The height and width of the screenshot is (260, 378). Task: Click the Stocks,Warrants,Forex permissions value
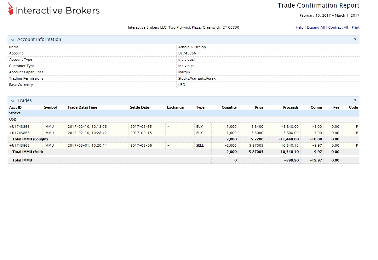coord(197,78)
